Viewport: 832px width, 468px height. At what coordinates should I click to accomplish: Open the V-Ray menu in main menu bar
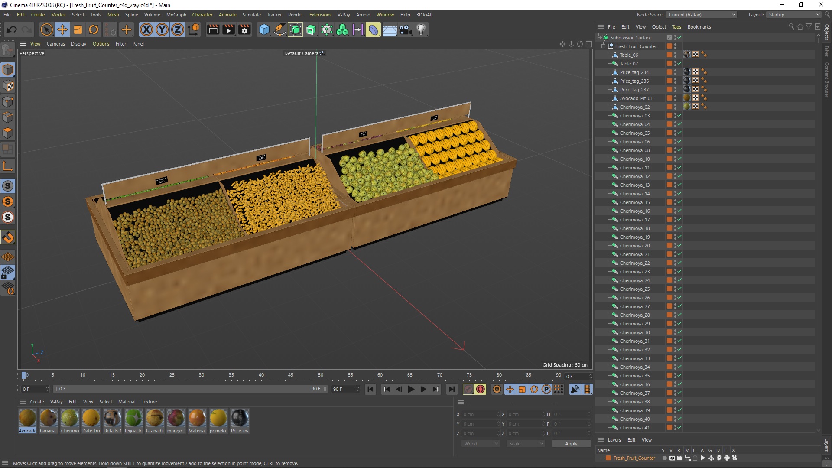344,15
